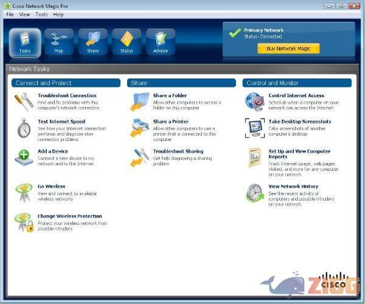365x304 pixels.
Task: Click the Connect and Protect section header
Action: click(x=66, y=83)
